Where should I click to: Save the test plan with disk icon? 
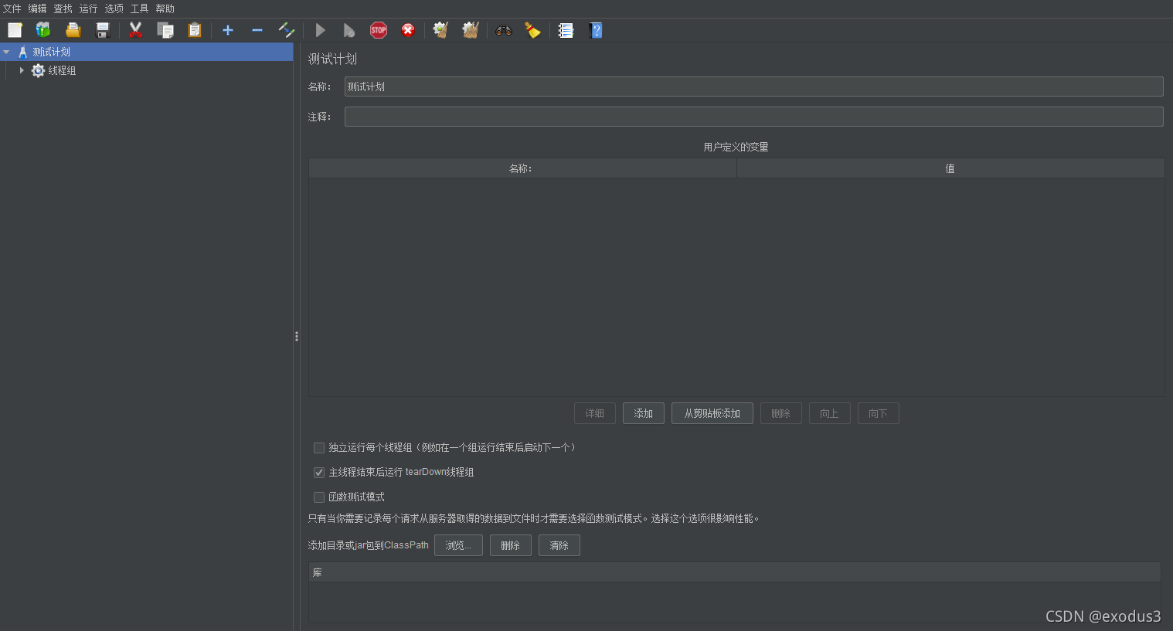point(103,30)
